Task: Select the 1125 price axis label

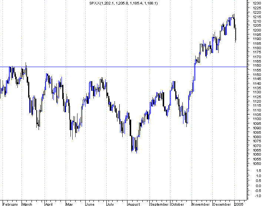Action: tap(257, 97)
